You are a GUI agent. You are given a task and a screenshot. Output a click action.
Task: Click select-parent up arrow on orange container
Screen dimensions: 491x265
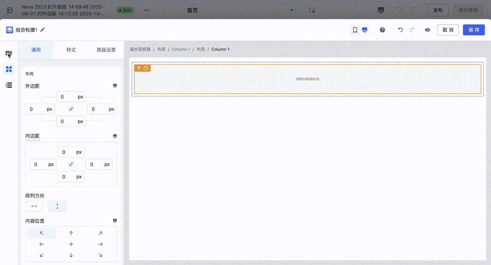click(x=139, y=68)
